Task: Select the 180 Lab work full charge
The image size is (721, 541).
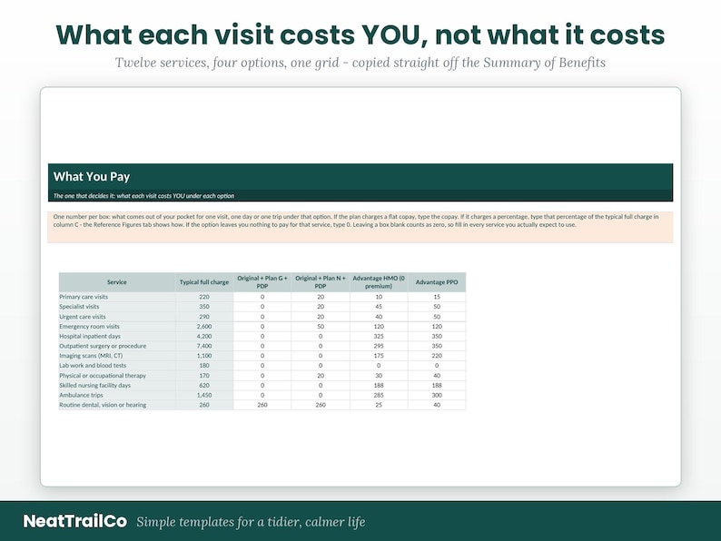Action: [x=204, y=366]
